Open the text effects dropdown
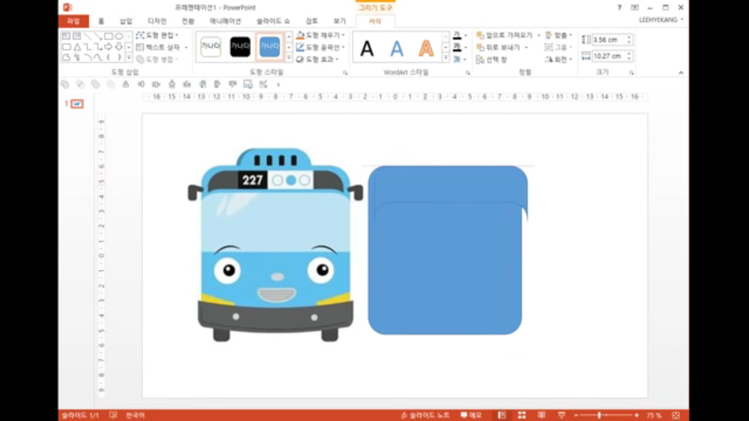The width and height of the screenshot is (749, 421). (x=466, y=59)
